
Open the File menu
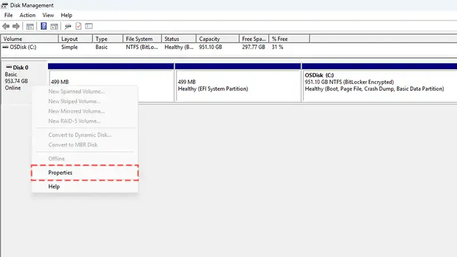point(9,15)
